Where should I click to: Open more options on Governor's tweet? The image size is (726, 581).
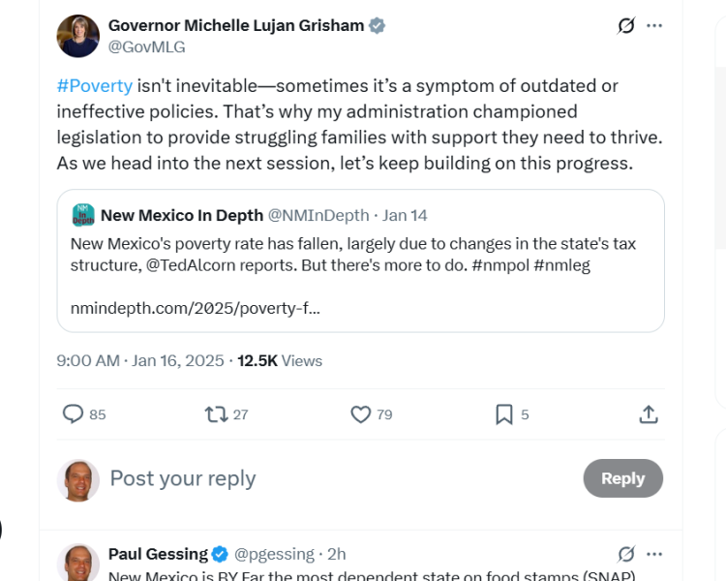click(655, 26)
